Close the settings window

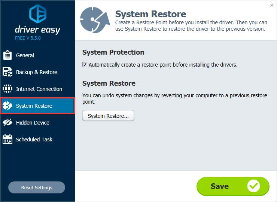[x=272, y=5]
